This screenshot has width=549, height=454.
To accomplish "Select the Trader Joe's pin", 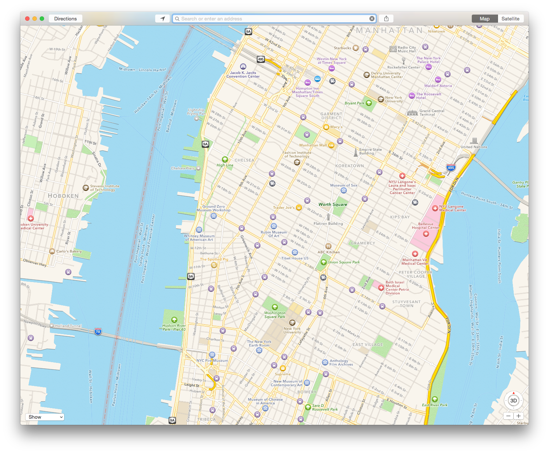I will [x=299, y=208].
